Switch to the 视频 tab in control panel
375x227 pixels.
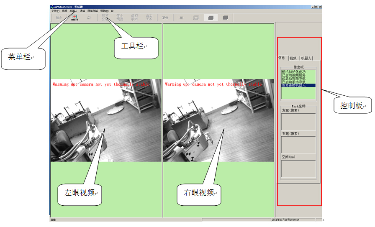tap(293, 58)
